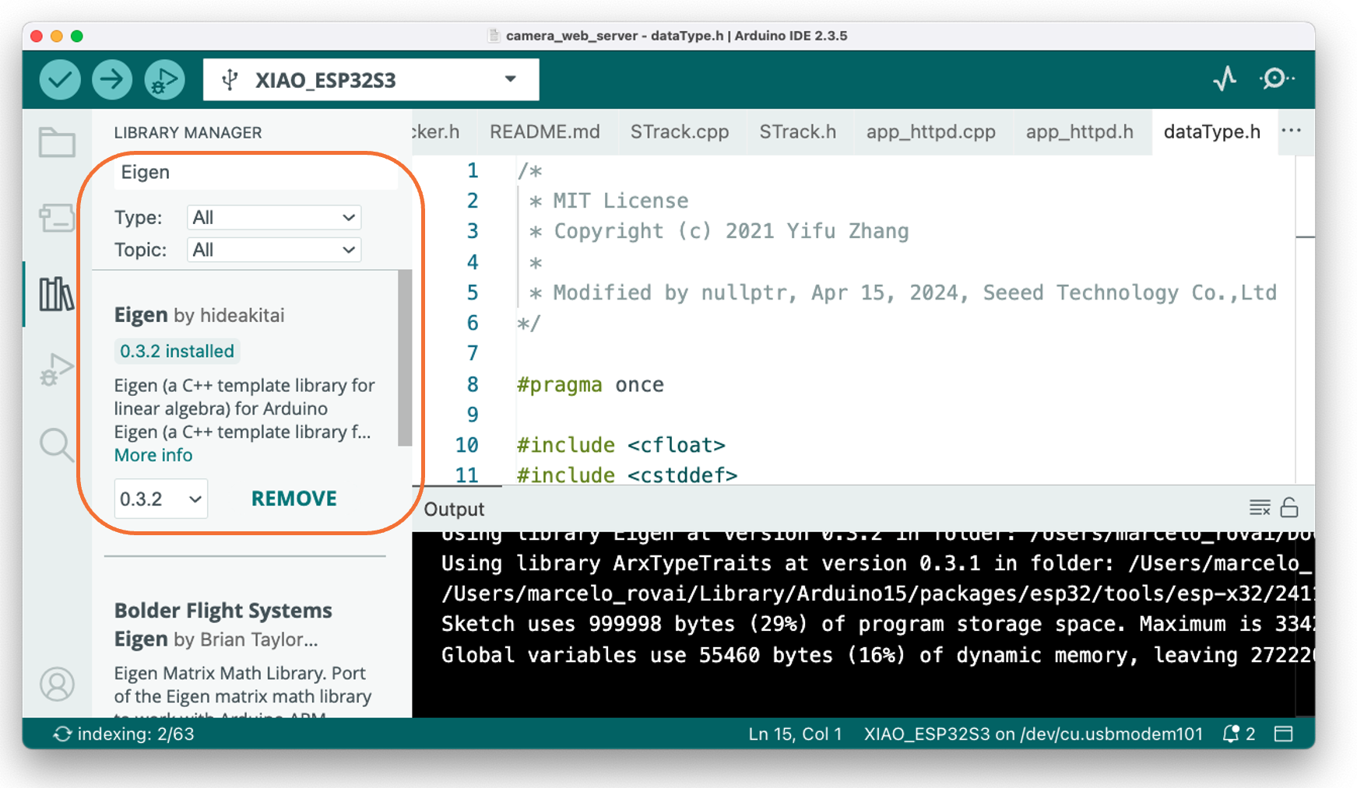Open the Boards Manager sidebar panel
This screenshot has width=1357, height=788.
tap(57, 218)
